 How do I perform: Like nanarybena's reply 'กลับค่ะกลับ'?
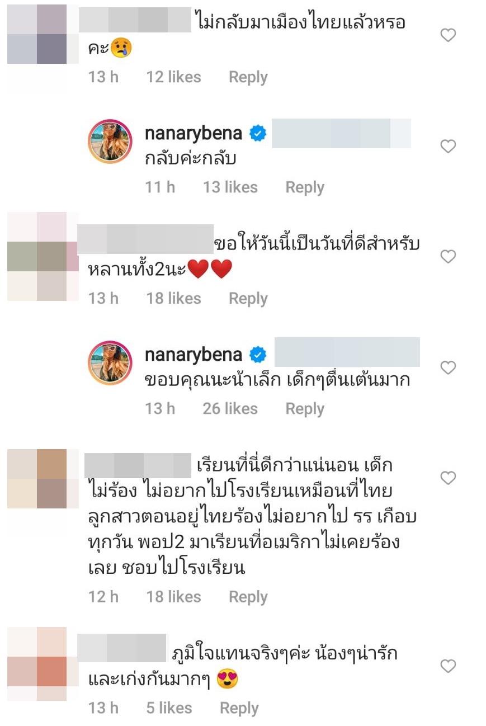[448, 147]
